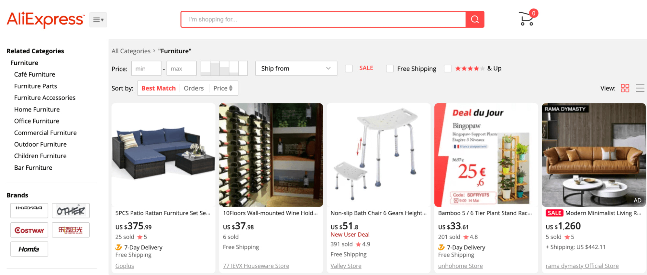
Task: Visit the Goplus store link
Action: click(x=125, y=266)
